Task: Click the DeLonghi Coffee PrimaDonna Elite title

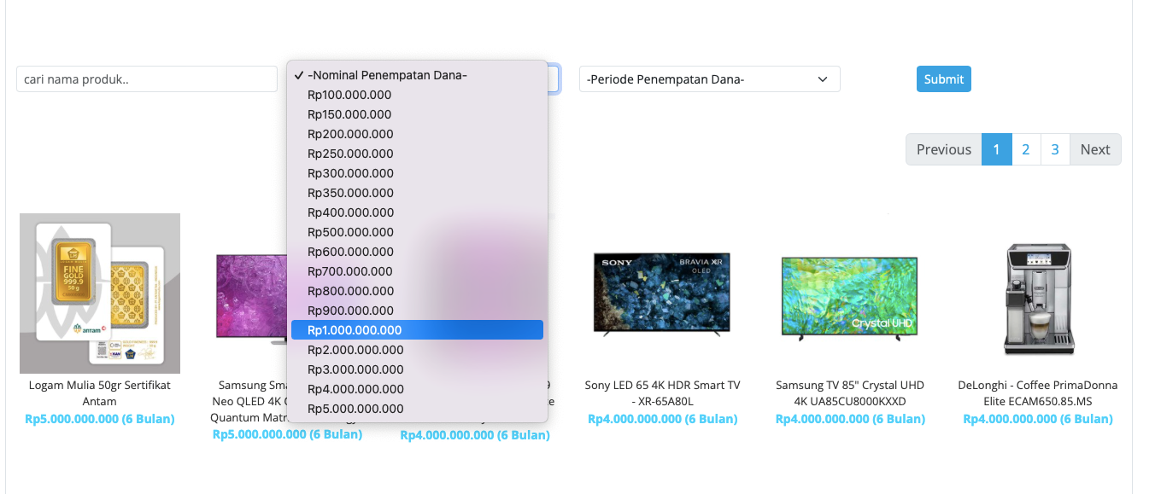Action: [x=1038, y=393]
